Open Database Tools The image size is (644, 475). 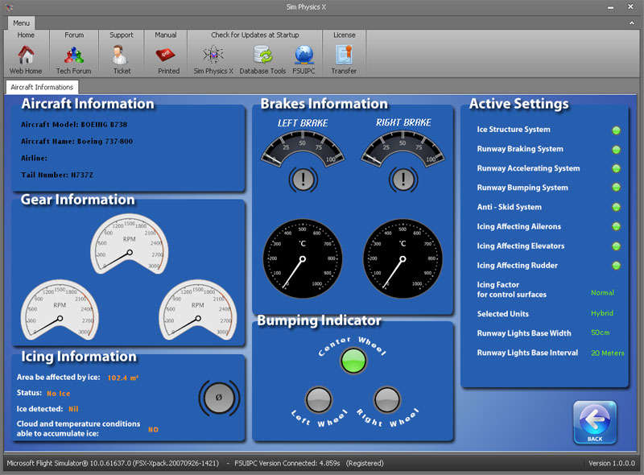pyautogui.click(x=262, y=56)
